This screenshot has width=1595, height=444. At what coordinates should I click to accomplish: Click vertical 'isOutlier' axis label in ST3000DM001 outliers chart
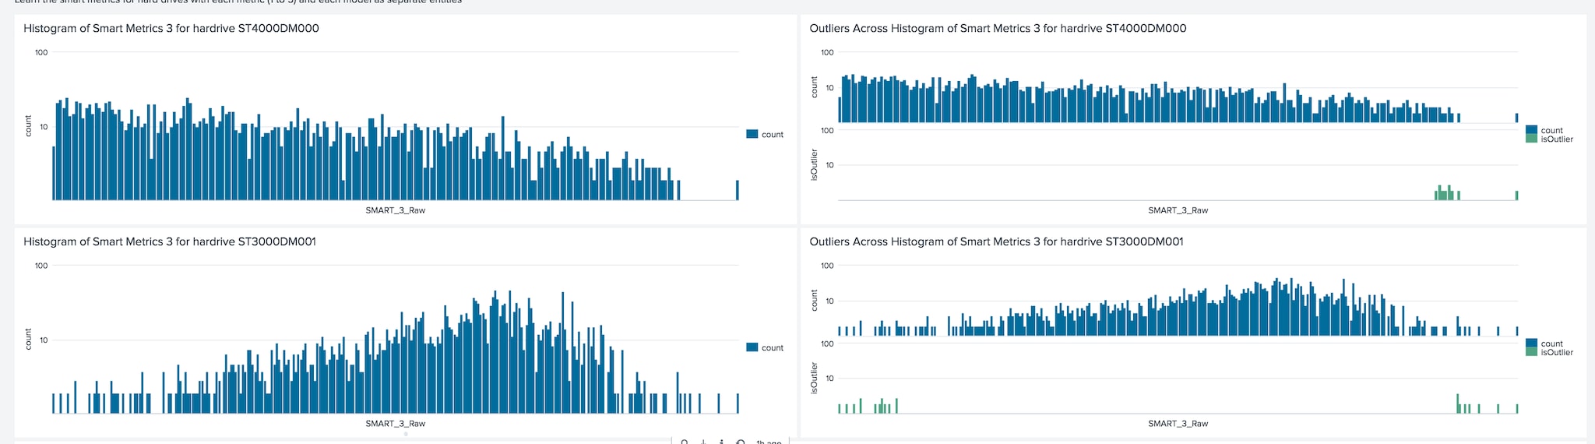[x=815, y=378]
